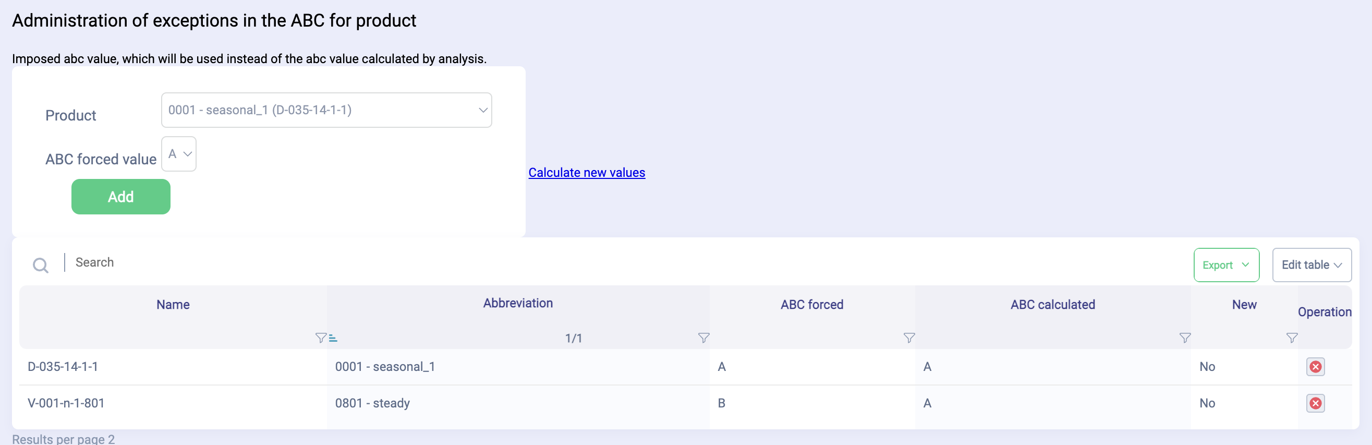Image resolution: width=1372 pixels, height=445 pixels.
Task: Open the New column filter icon
Action: tap(1292, 338)
